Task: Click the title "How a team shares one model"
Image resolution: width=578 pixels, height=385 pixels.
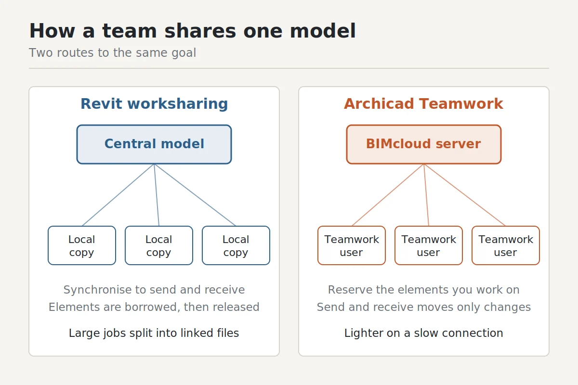Action: (192, 31)
